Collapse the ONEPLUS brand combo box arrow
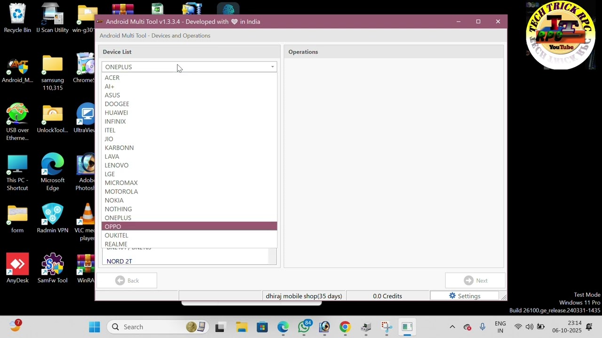 (x=272, y=67)
